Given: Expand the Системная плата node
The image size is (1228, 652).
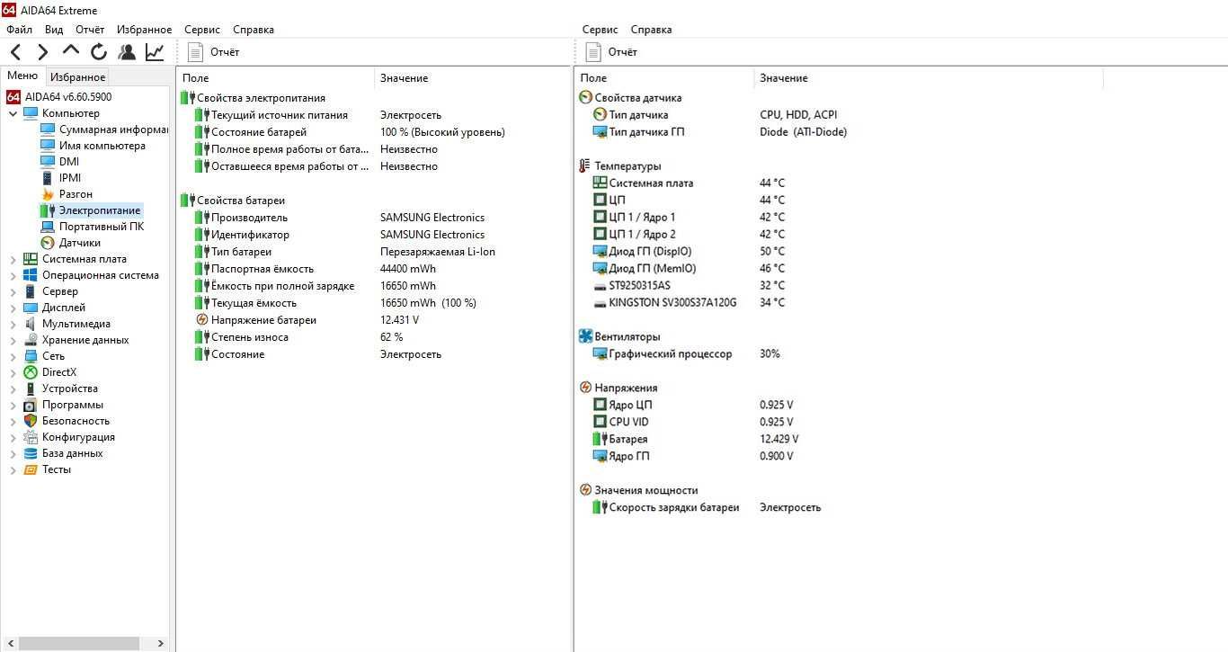Looking at the screenshot, I should click(x=13, y=259).
